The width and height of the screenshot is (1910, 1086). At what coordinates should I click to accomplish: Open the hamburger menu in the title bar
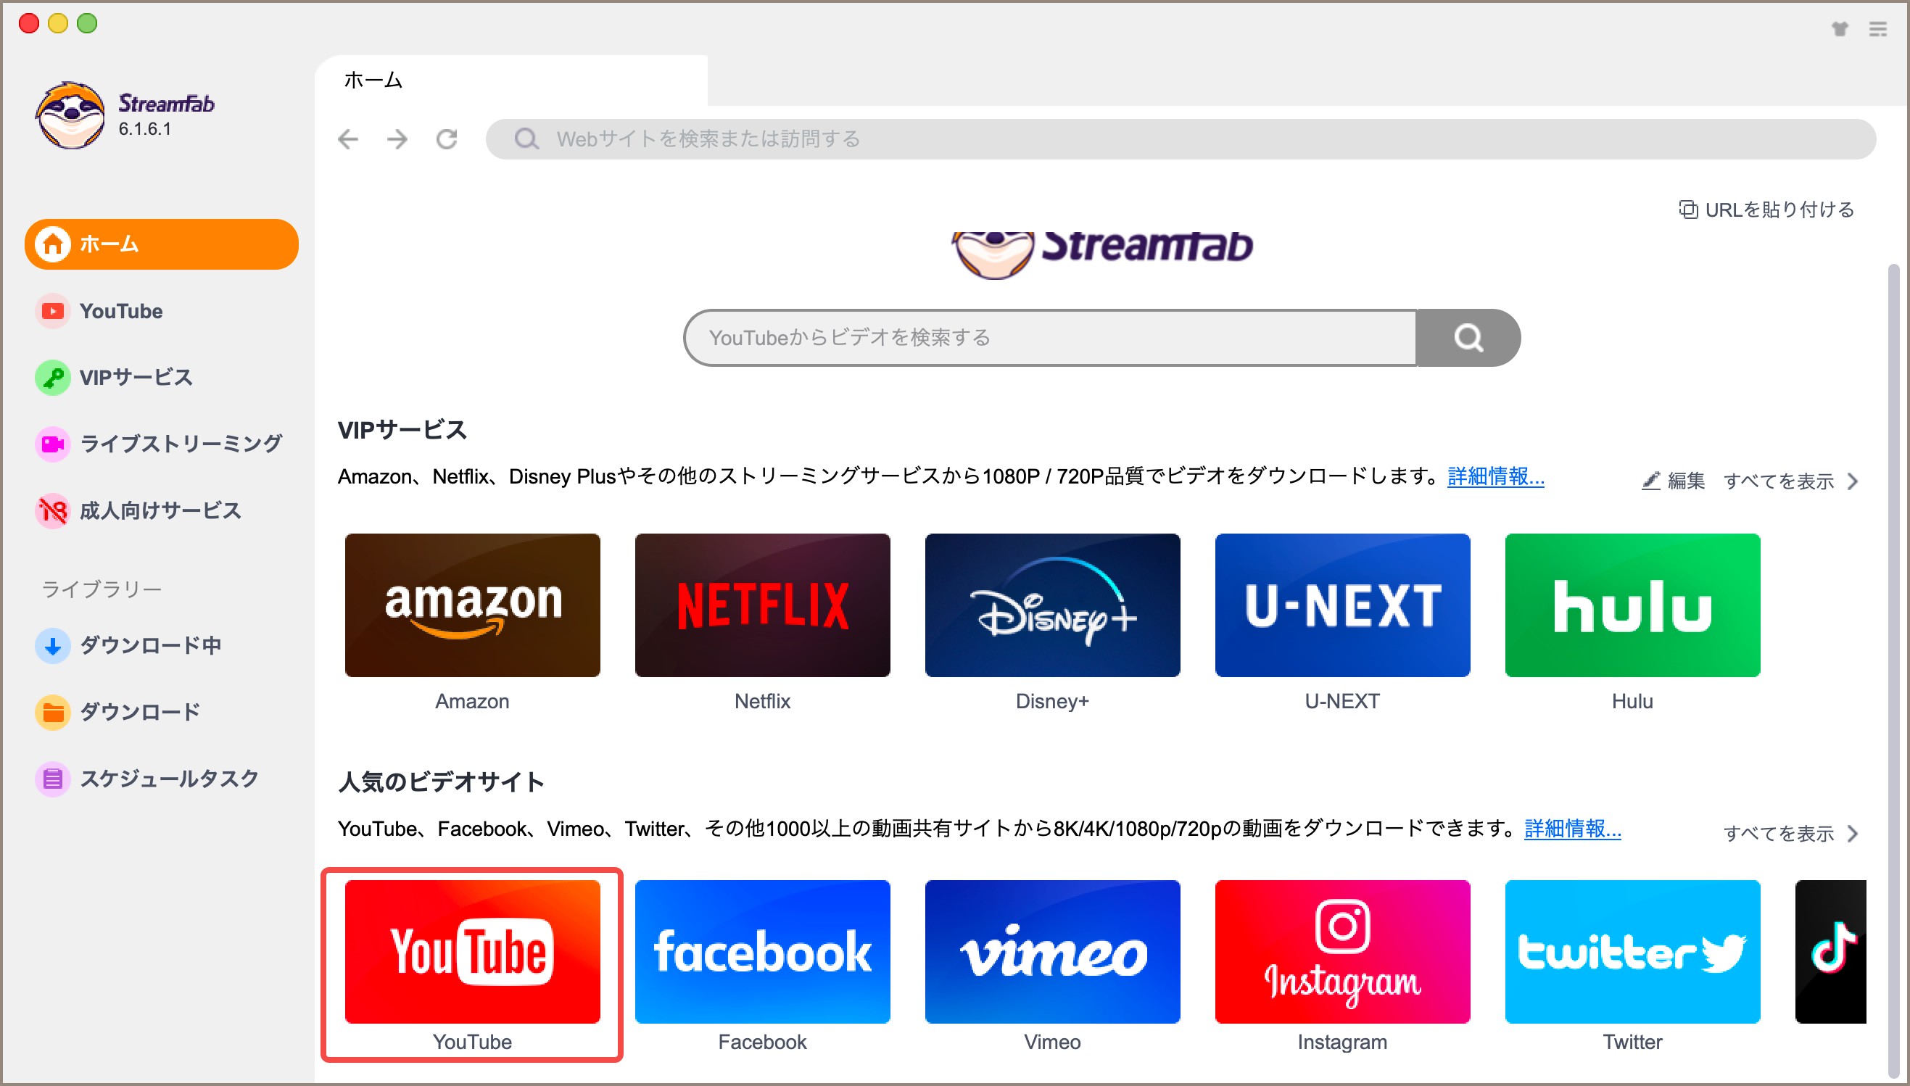tap(1878, 29)
